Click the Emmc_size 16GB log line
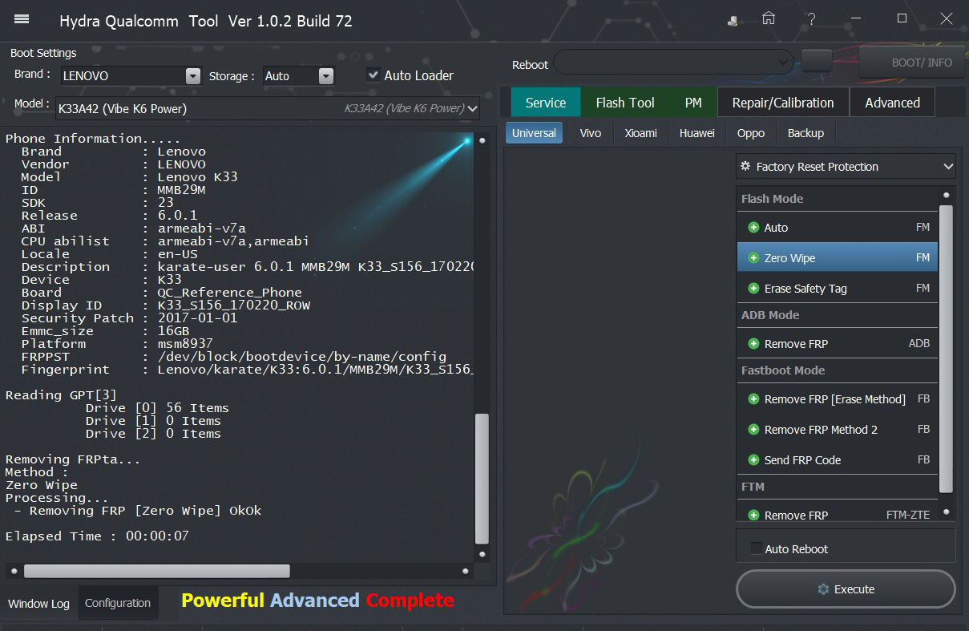 click(105, 331)
